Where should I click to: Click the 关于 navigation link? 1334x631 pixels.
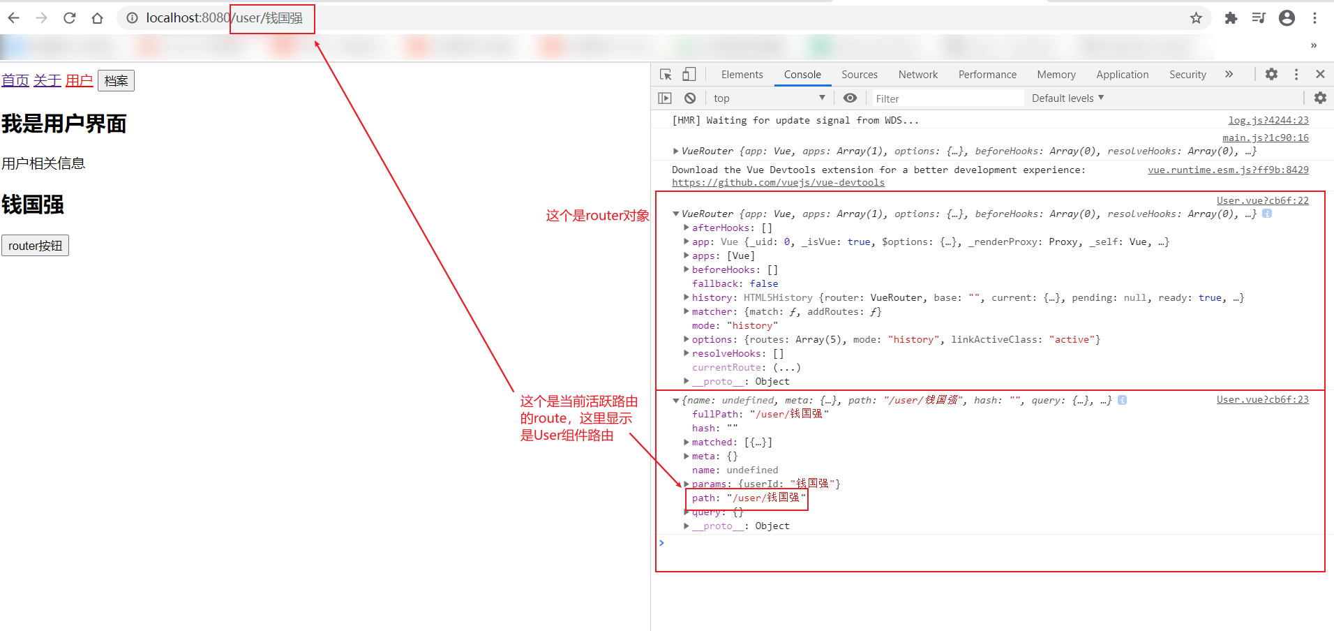47,81
